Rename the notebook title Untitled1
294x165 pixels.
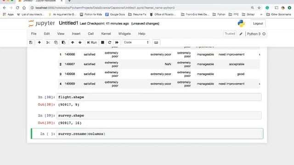click(68, 23)
